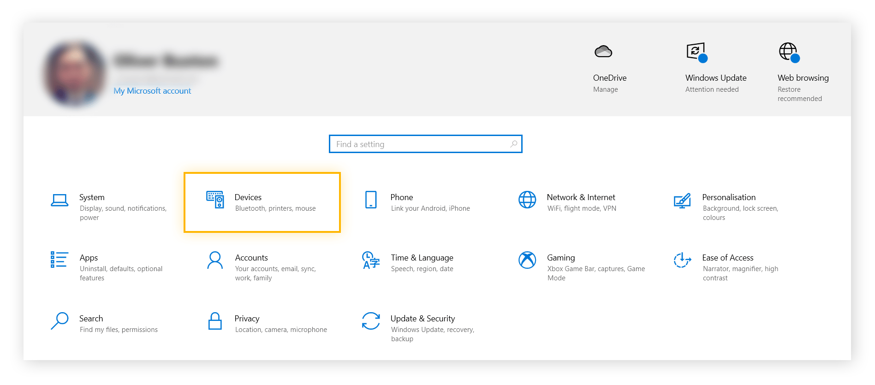The image size is (875, 385).
Task: Click the magnifier in the search box
Action: pyautogui.click(x=513, y=144)
